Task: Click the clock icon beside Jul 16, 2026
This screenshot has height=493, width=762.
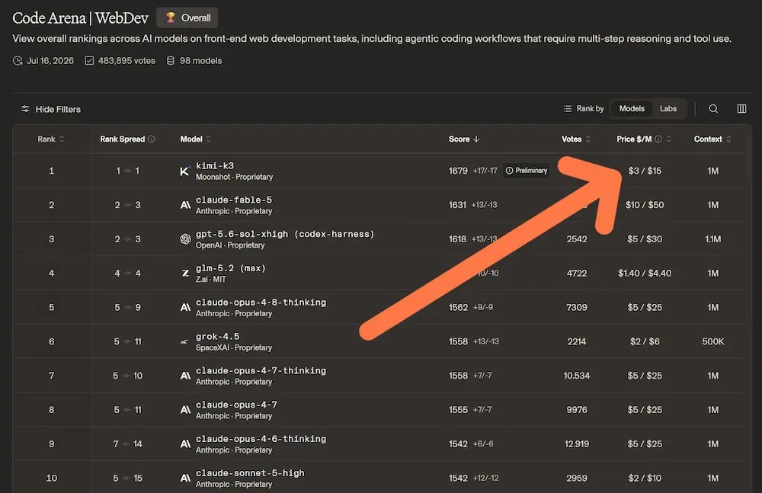Action: point(18,61)
